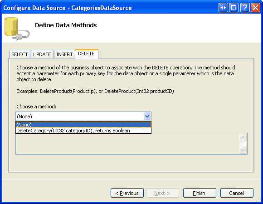Open help with the question mark icon
Screen dimensions: 263x204
[245, 8]
